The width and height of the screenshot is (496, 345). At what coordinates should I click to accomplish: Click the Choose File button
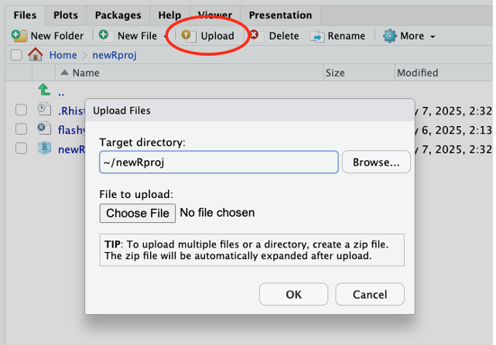138,213
